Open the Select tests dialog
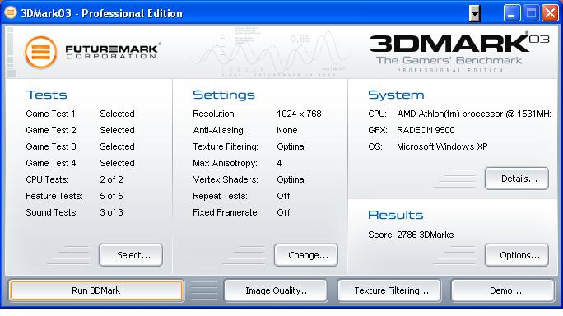 pyautogui.click(x=131, y=255)
